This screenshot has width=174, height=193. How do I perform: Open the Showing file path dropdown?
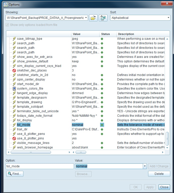tap(86, 18)
